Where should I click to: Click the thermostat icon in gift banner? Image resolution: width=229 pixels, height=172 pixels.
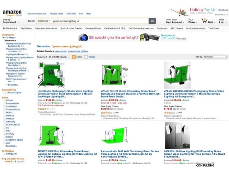pos(83,37)
